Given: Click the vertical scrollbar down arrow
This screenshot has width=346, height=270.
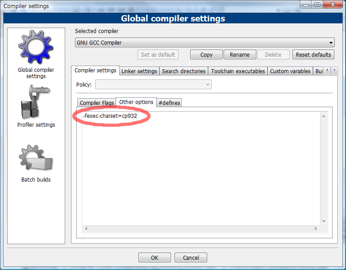Looking at the screenshot, I should pyautogui.click(x=324, y=221).
